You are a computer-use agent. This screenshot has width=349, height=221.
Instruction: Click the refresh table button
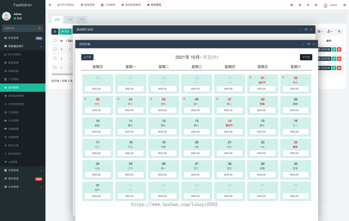[x=55, y=32]
